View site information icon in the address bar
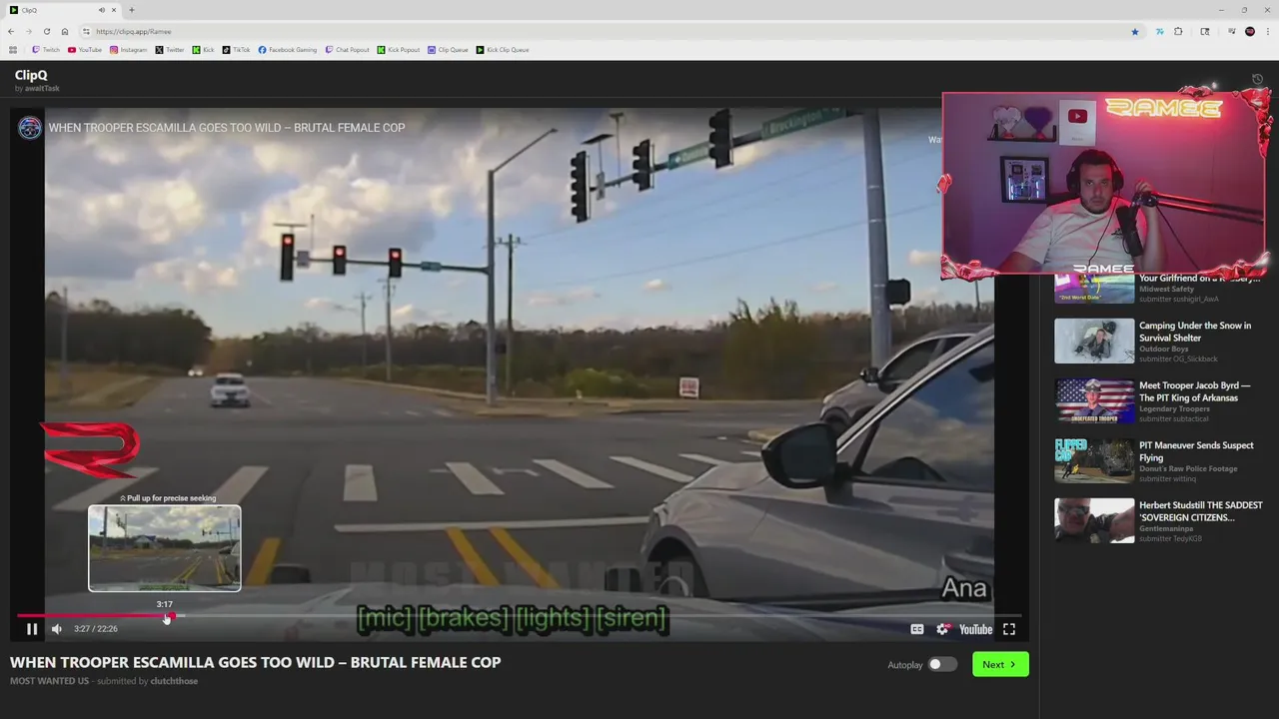The image size is (1279, 719). [x=87, y=31]
